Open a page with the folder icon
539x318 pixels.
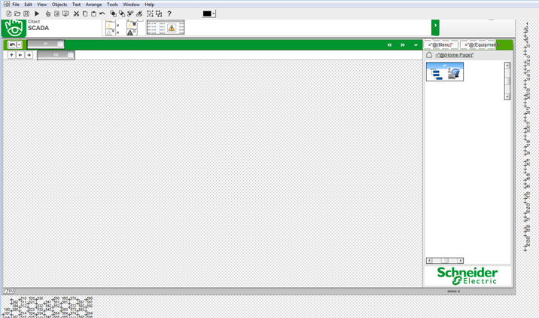pyautogui.click(x=17, y=14)
